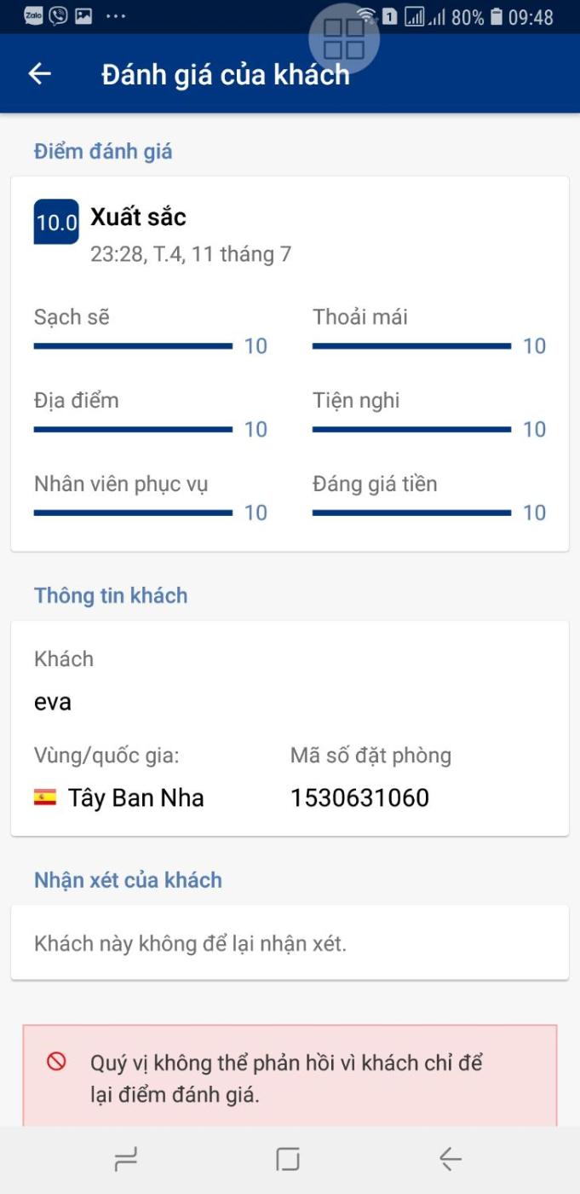
Task: Tap the back arrow in the header
Action: tap(40, 74)
